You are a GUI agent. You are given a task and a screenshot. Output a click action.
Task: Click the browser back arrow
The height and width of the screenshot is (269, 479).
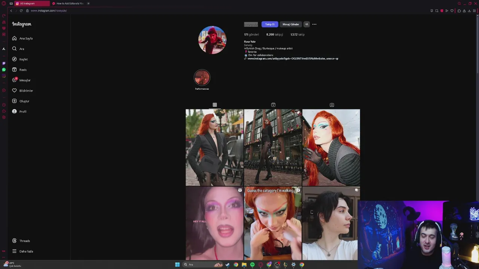click(11, 10)
